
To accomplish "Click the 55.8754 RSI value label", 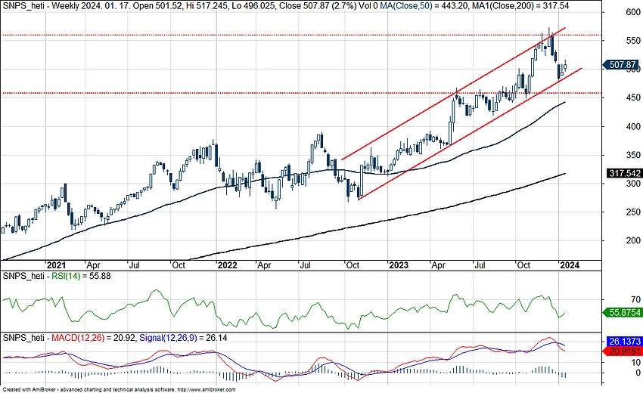I will 624,313.
